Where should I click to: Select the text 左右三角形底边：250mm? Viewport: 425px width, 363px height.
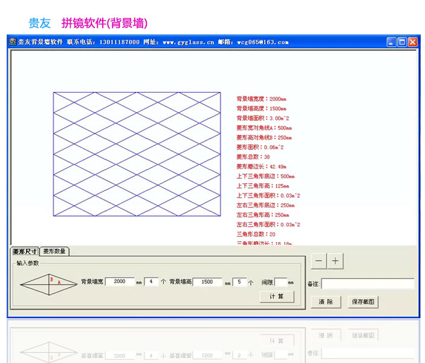265,205
